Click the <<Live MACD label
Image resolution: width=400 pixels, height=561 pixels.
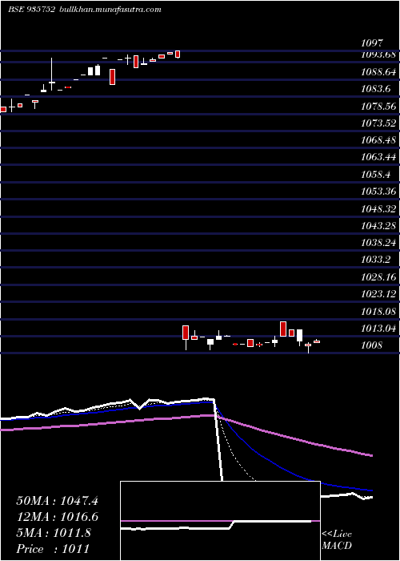(x=337, y=539)
